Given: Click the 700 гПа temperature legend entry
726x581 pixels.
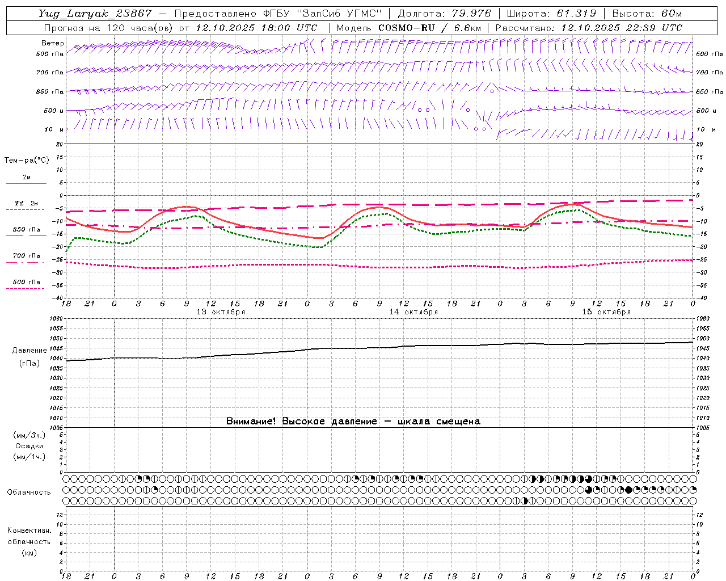Looking at the screenshot, I should pyautogui.click(x=27, y=256).
